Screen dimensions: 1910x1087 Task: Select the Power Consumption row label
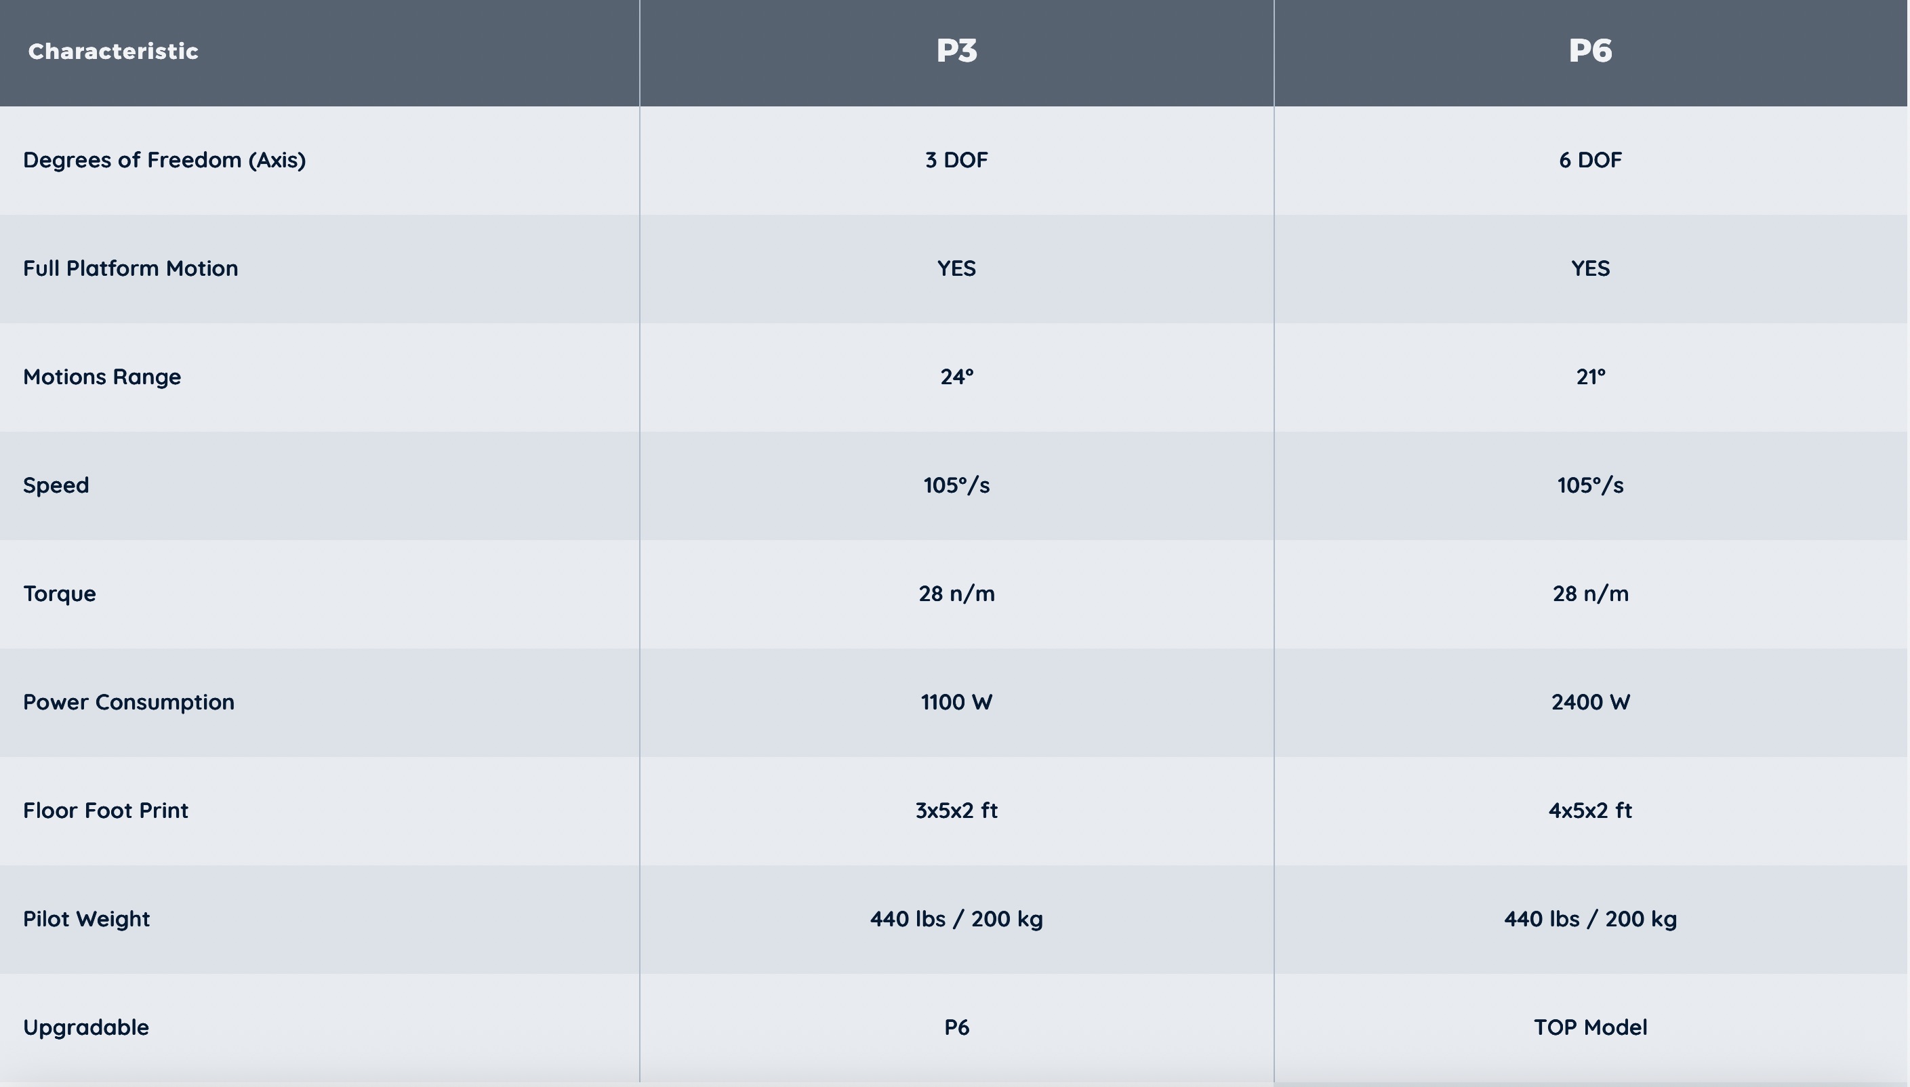(x=128, y=702)
